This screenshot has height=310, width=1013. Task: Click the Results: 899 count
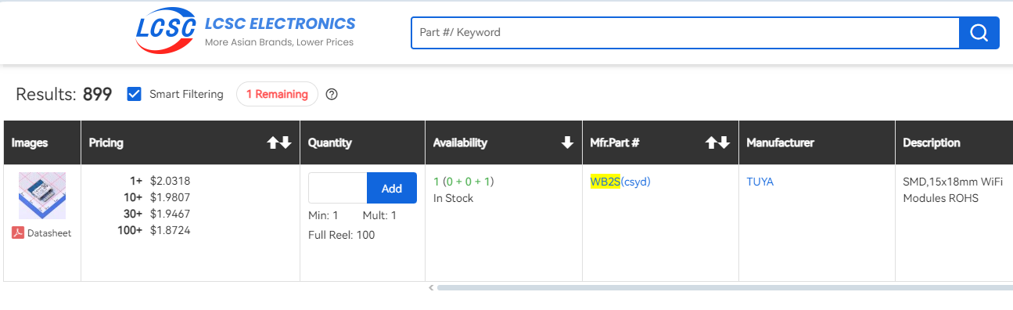click(x=64, y=95)
